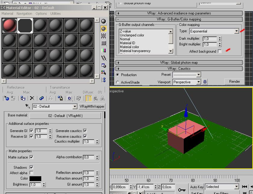Image resolution: width=253 pixels, height=194 pixels.
Task: Enable the Affect background checkbox
Action: 220,51
